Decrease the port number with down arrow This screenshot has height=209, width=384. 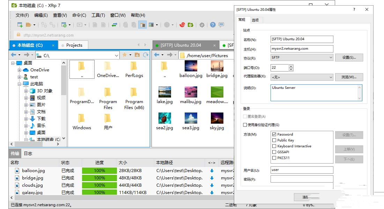tap(291, 69)
